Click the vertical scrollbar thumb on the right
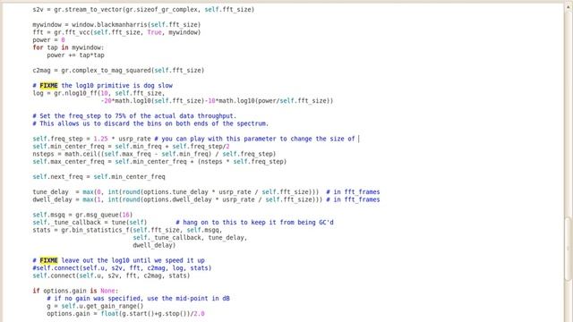The image size is (573, 322). (x=569, y=249)
